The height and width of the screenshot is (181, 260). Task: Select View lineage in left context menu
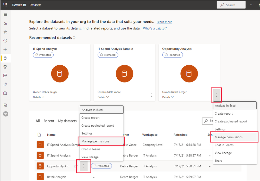(x=102, y=157)
